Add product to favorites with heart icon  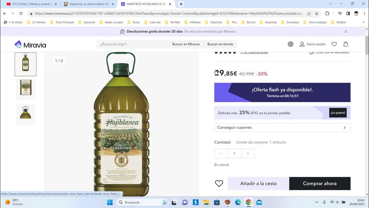[219, 183]
